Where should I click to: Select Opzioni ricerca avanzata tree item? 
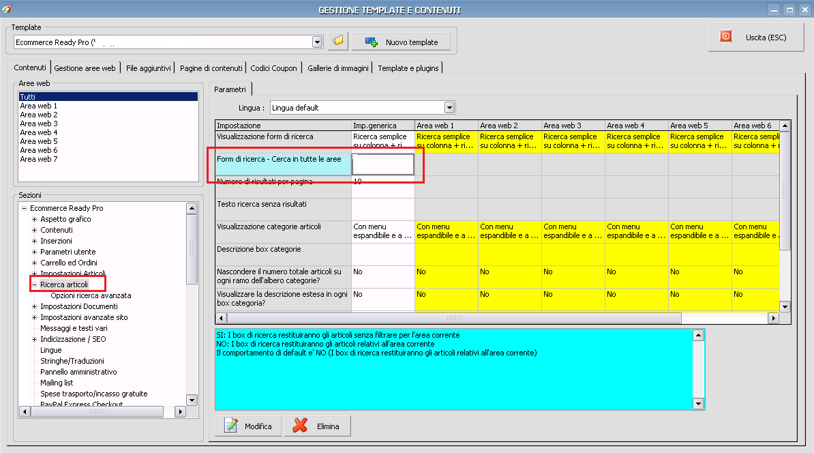[x=91, y=295]
